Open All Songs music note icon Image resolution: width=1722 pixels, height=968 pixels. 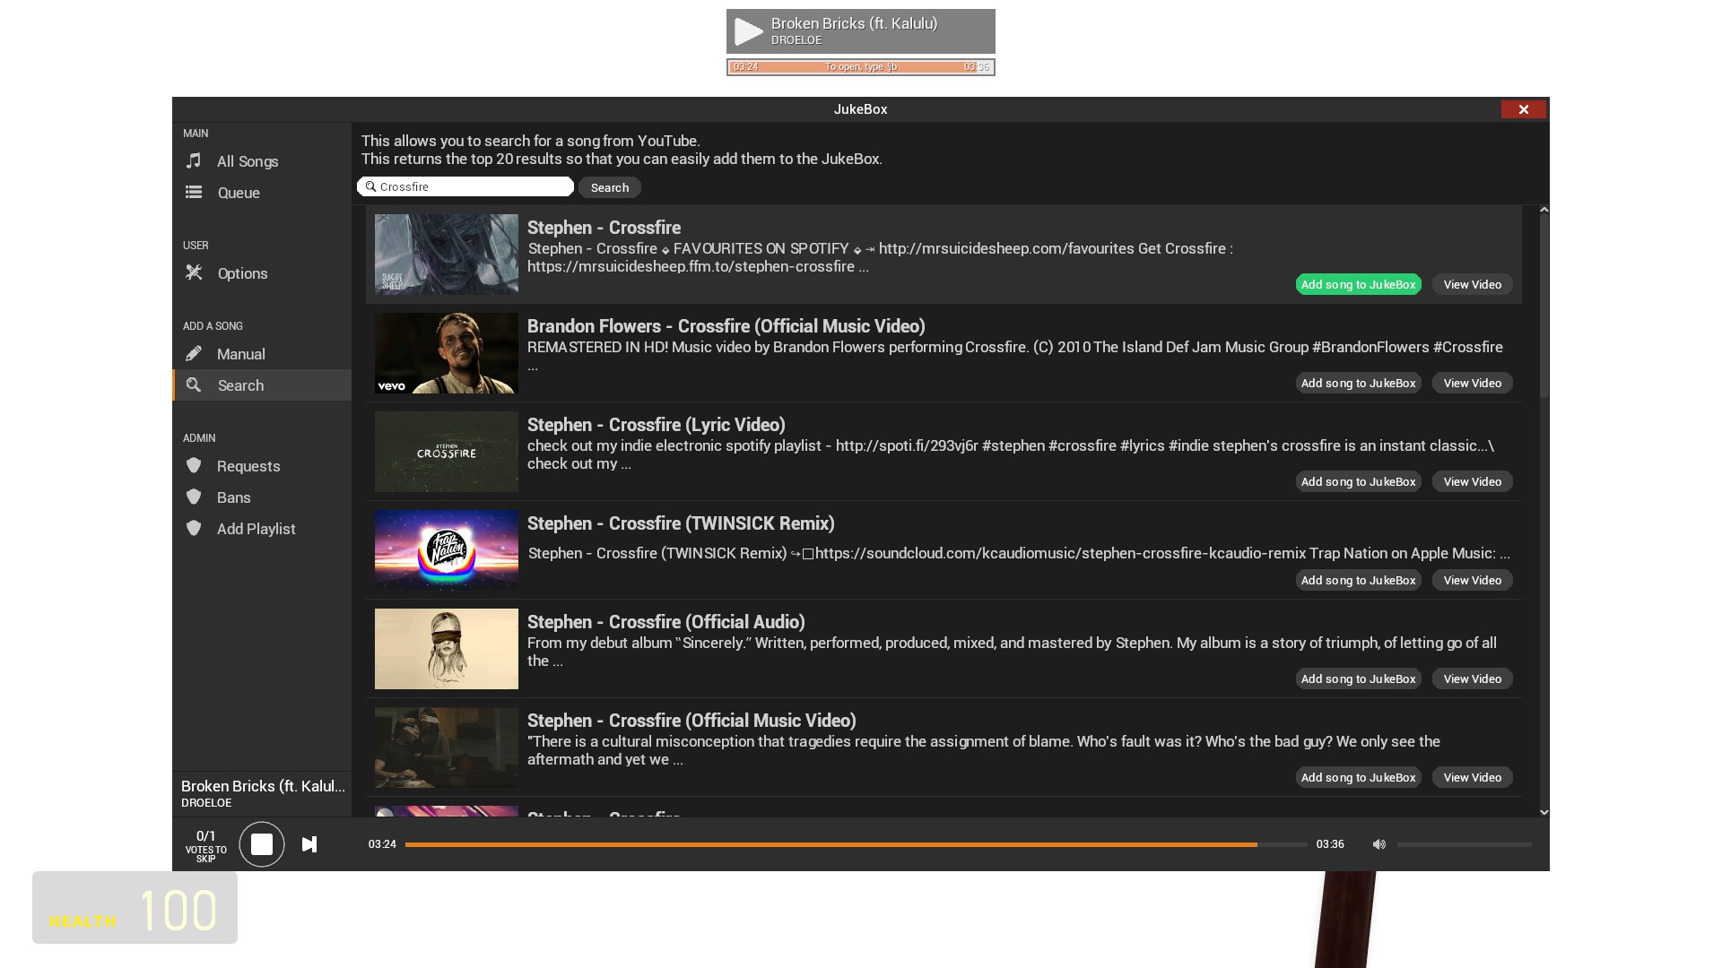(x=193, y=160)
